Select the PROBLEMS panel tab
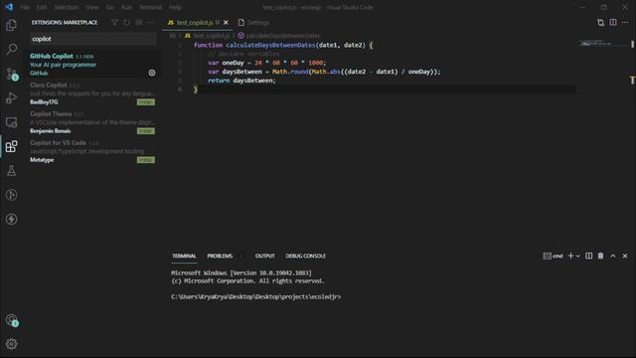The image size is (636, 358). [x=220, y=256]
